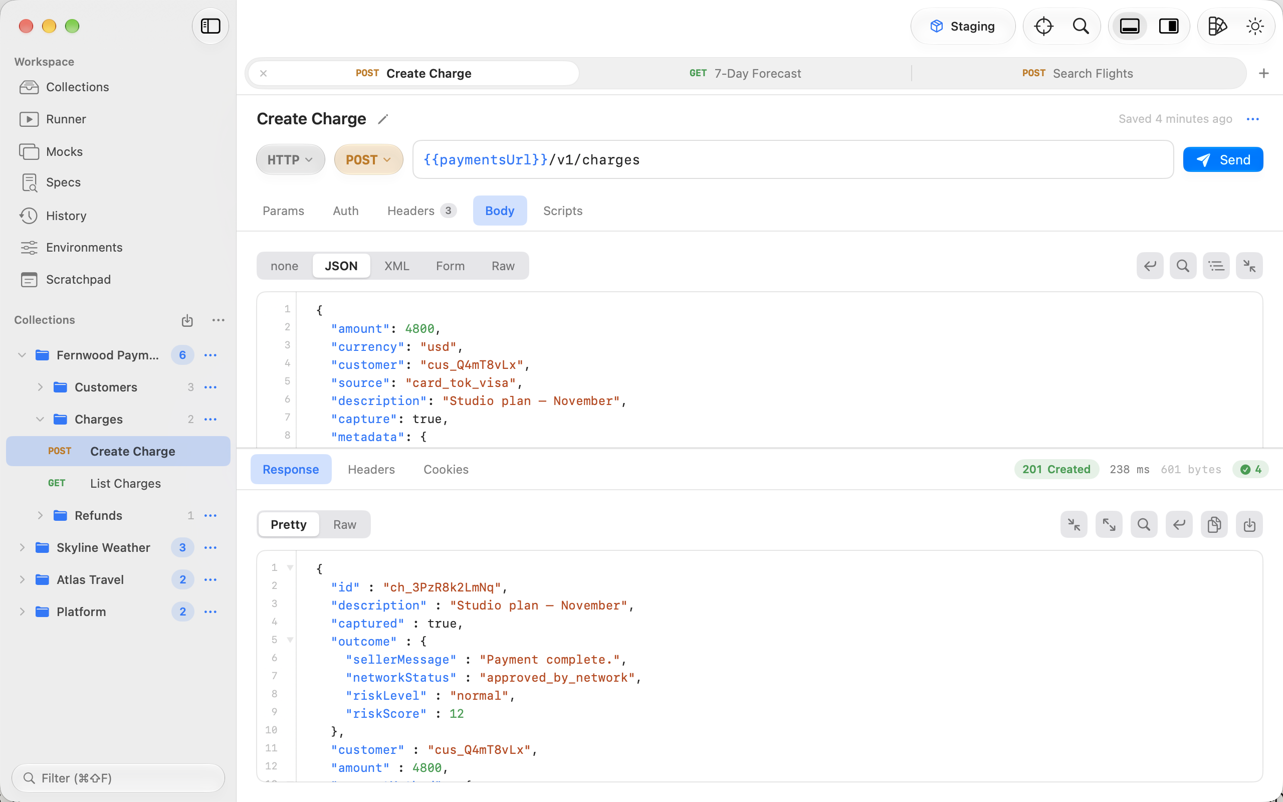Switch response view to Raw

pos(345,525)
